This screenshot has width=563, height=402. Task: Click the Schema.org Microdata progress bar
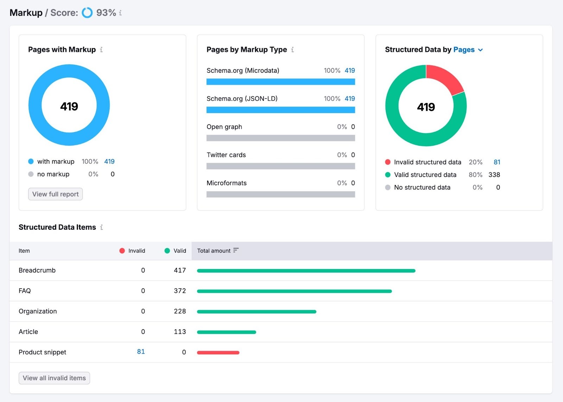click(x=280, y=81)
